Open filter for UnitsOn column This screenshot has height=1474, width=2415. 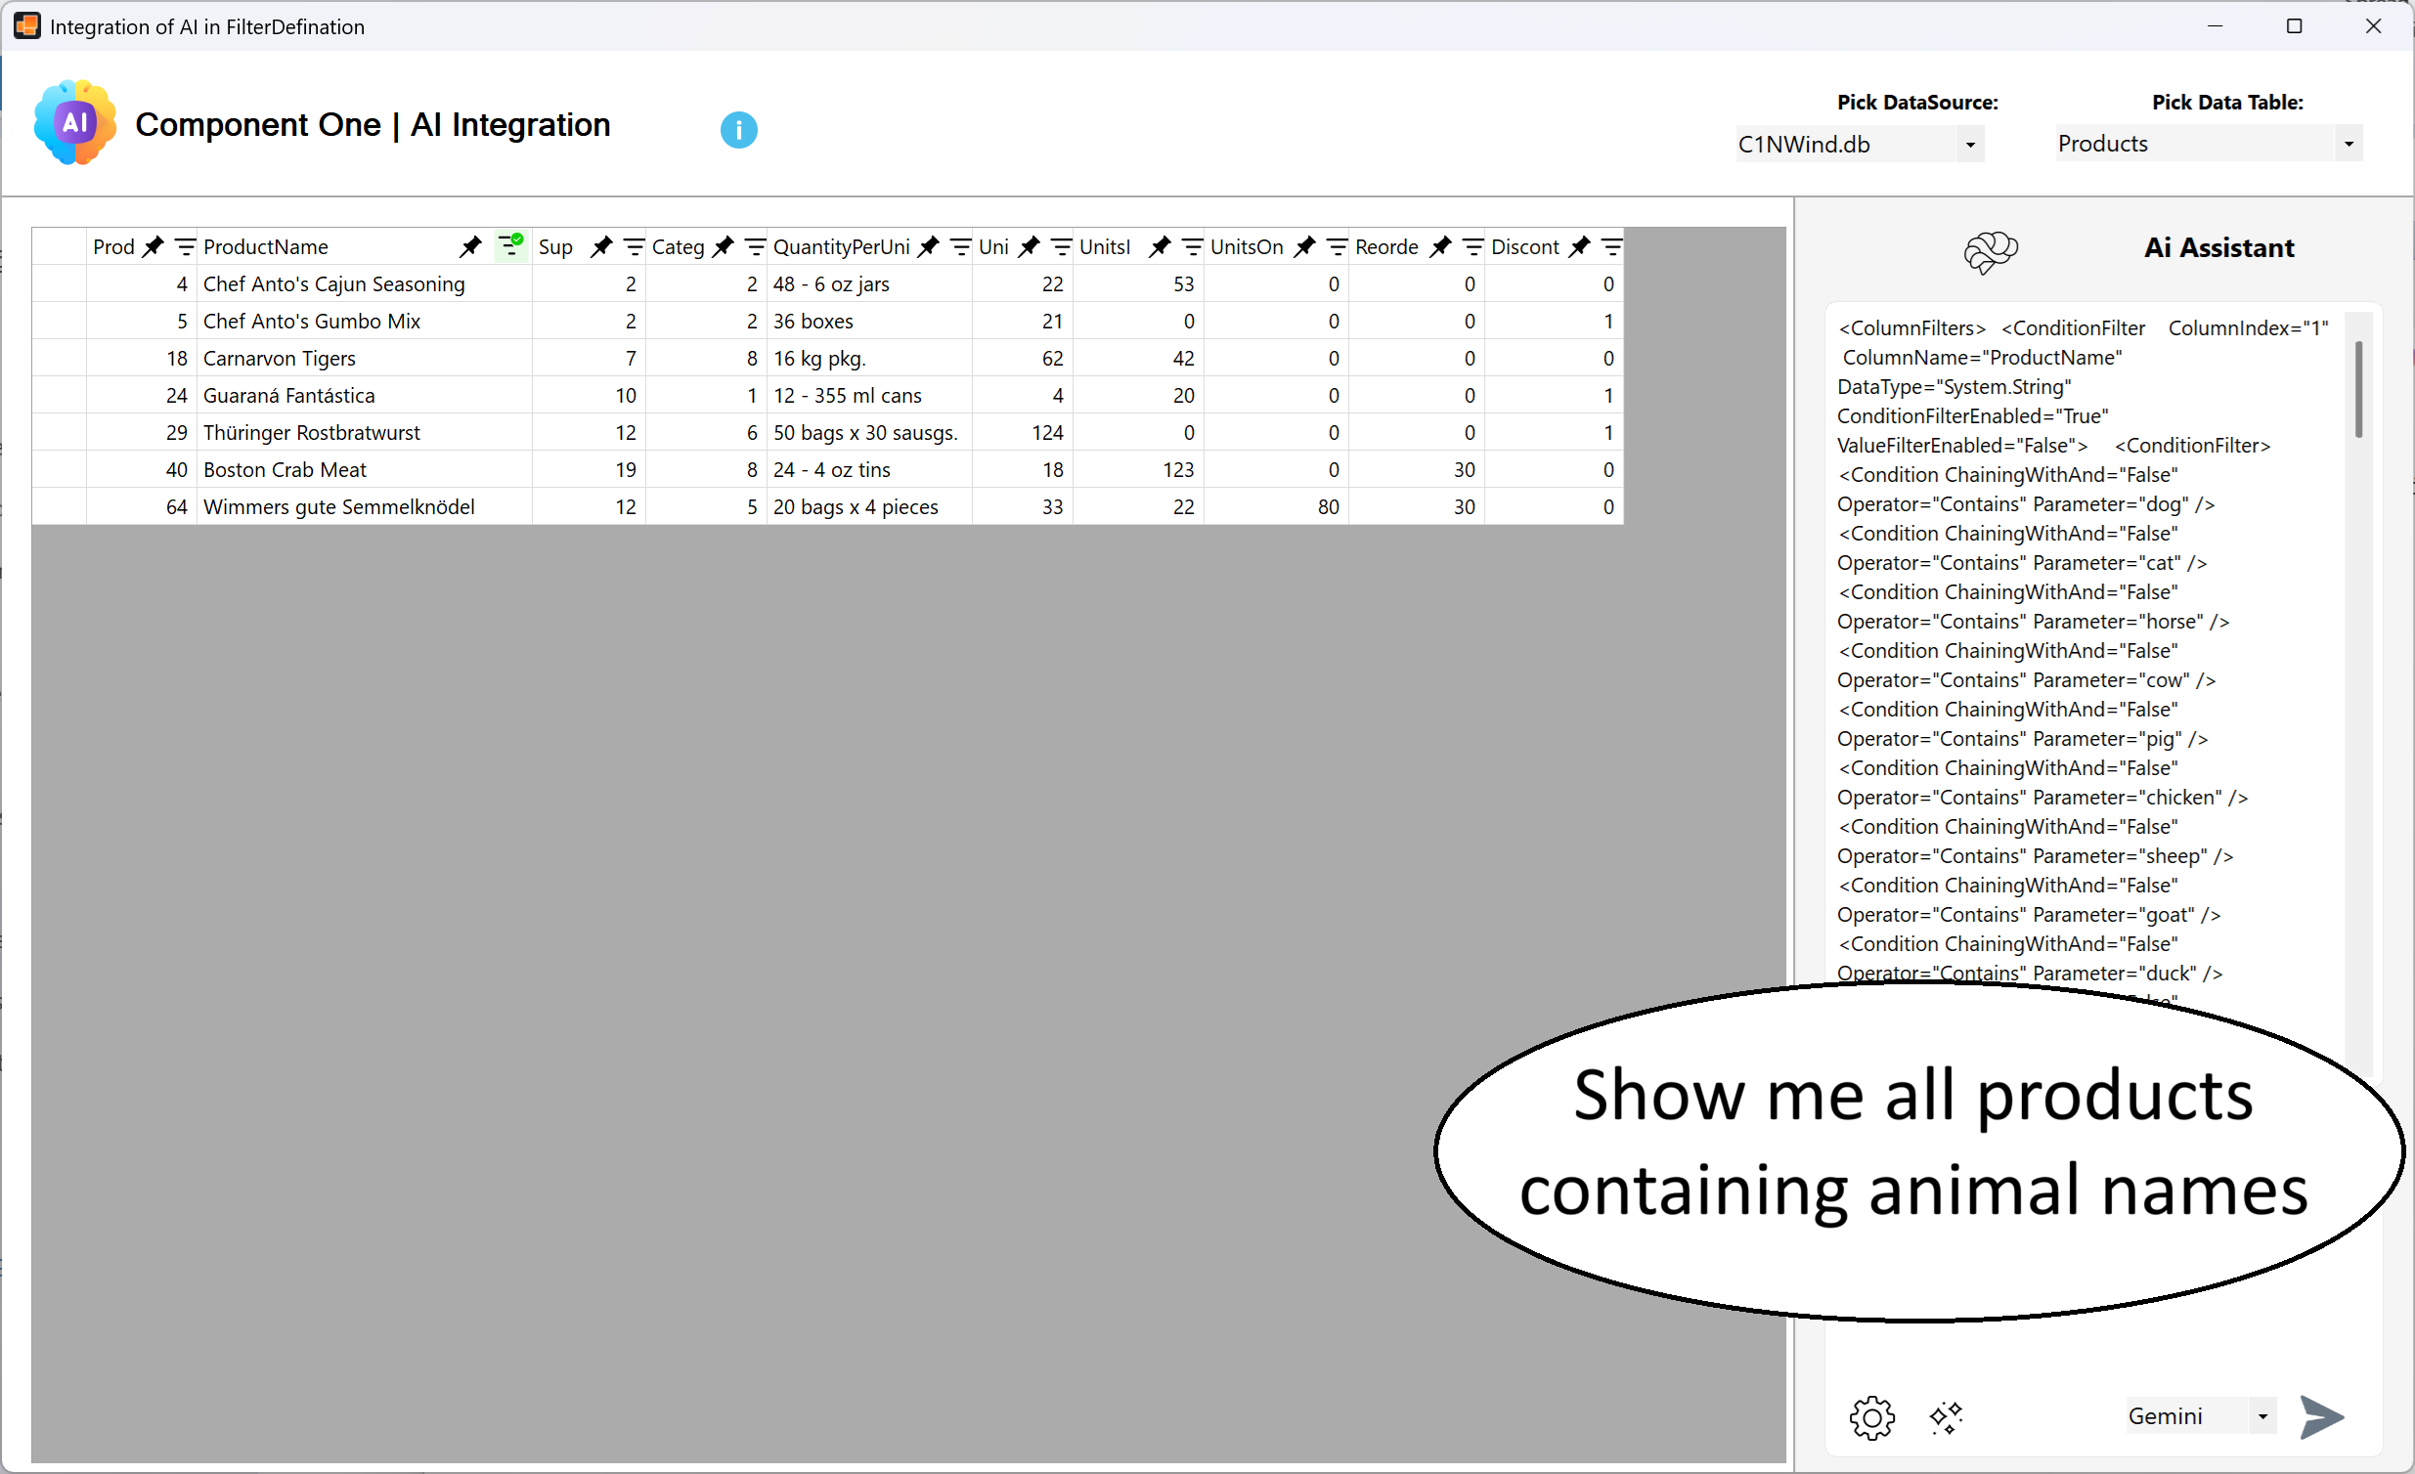[x=1337, y=247]
